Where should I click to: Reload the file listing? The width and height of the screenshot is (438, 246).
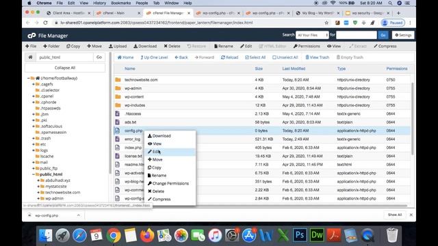tap(229, 57)
